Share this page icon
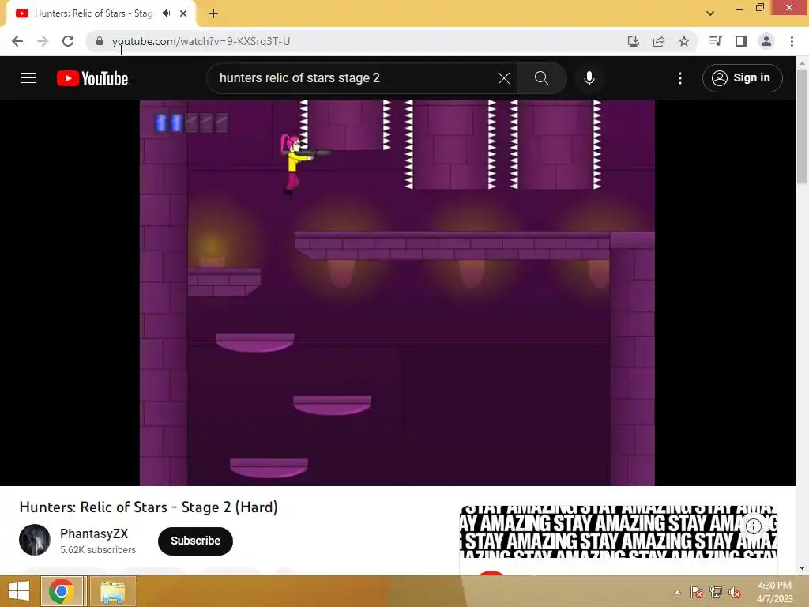Viewport: 809px width, 607px height. click(x=659, y=41)
